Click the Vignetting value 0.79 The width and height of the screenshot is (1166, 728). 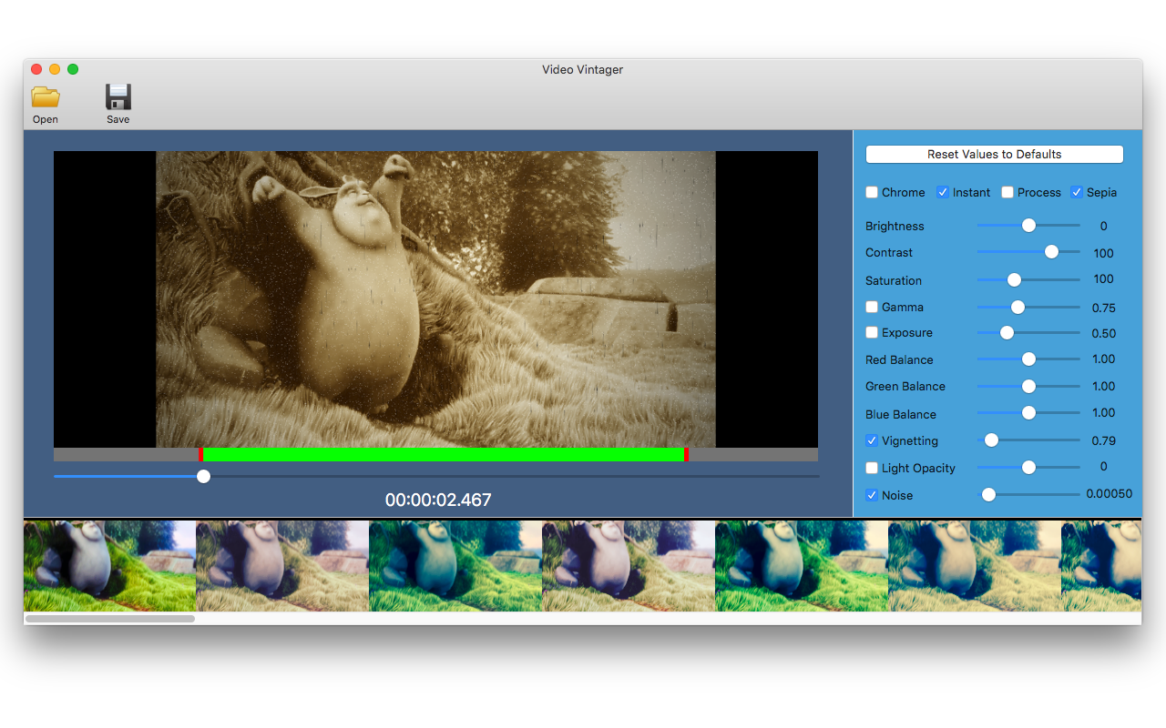(1104, 440)
